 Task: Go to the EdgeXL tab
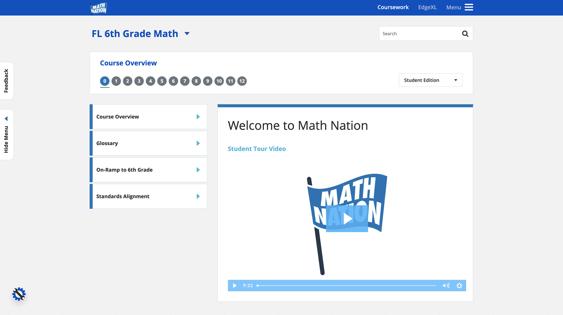[427, 7]
